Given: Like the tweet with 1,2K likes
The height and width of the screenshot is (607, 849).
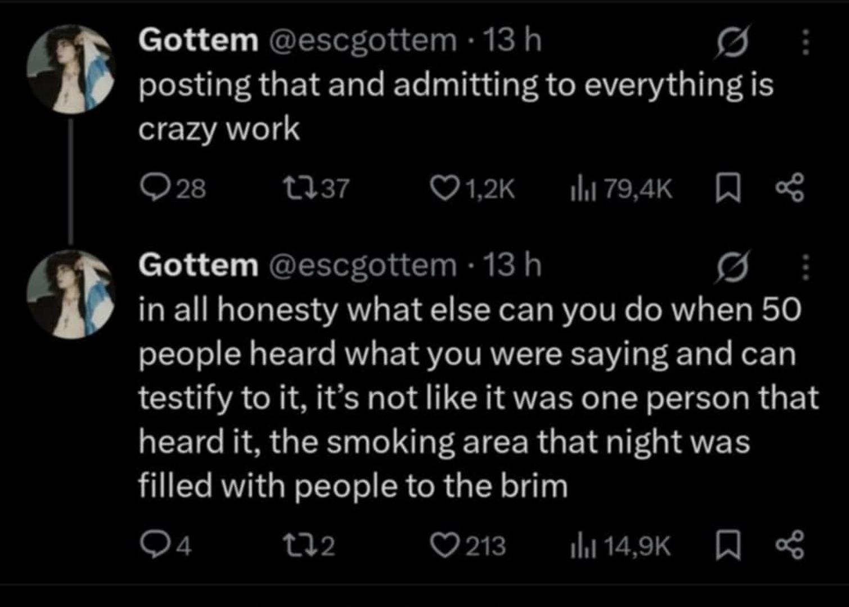Looking at the screenshot, I should [x=443, y=188].
